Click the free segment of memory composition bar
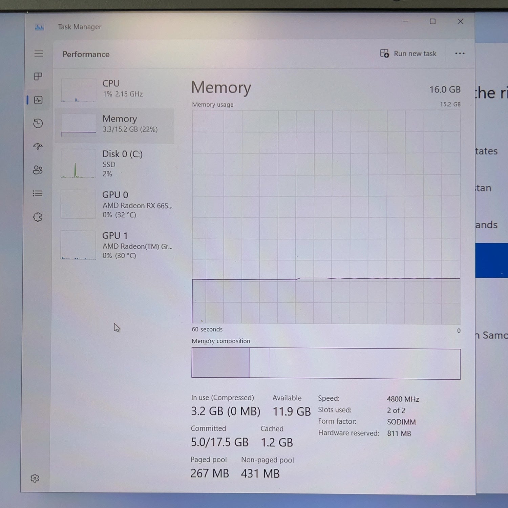 point(365,364)
